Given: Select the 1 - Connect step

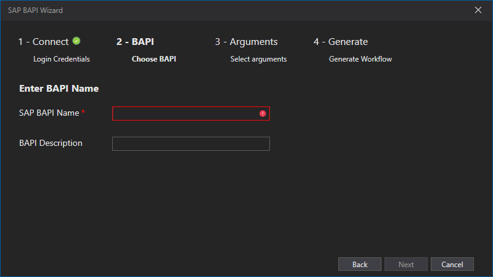Looking at the screenshot, I should pyautogui.click(x=43, y=42).
